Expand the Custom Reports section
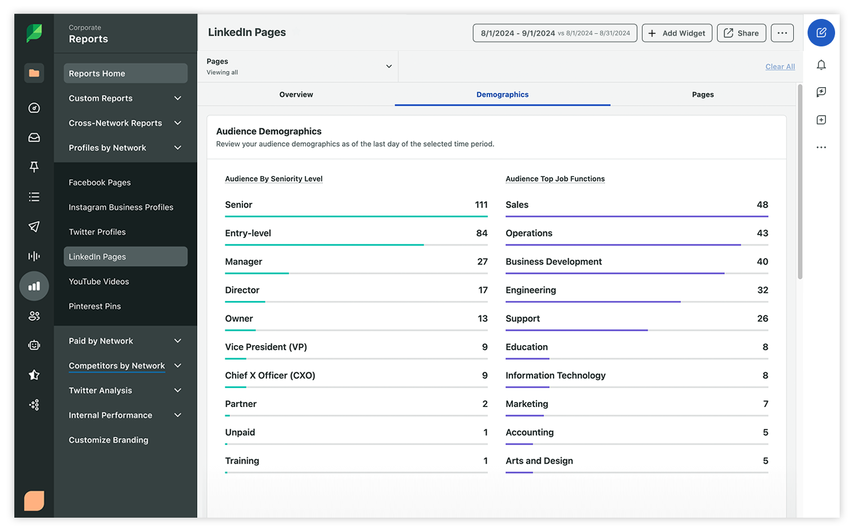The width and height of the screenshot is (854, 532). click(x=123, y=98)
